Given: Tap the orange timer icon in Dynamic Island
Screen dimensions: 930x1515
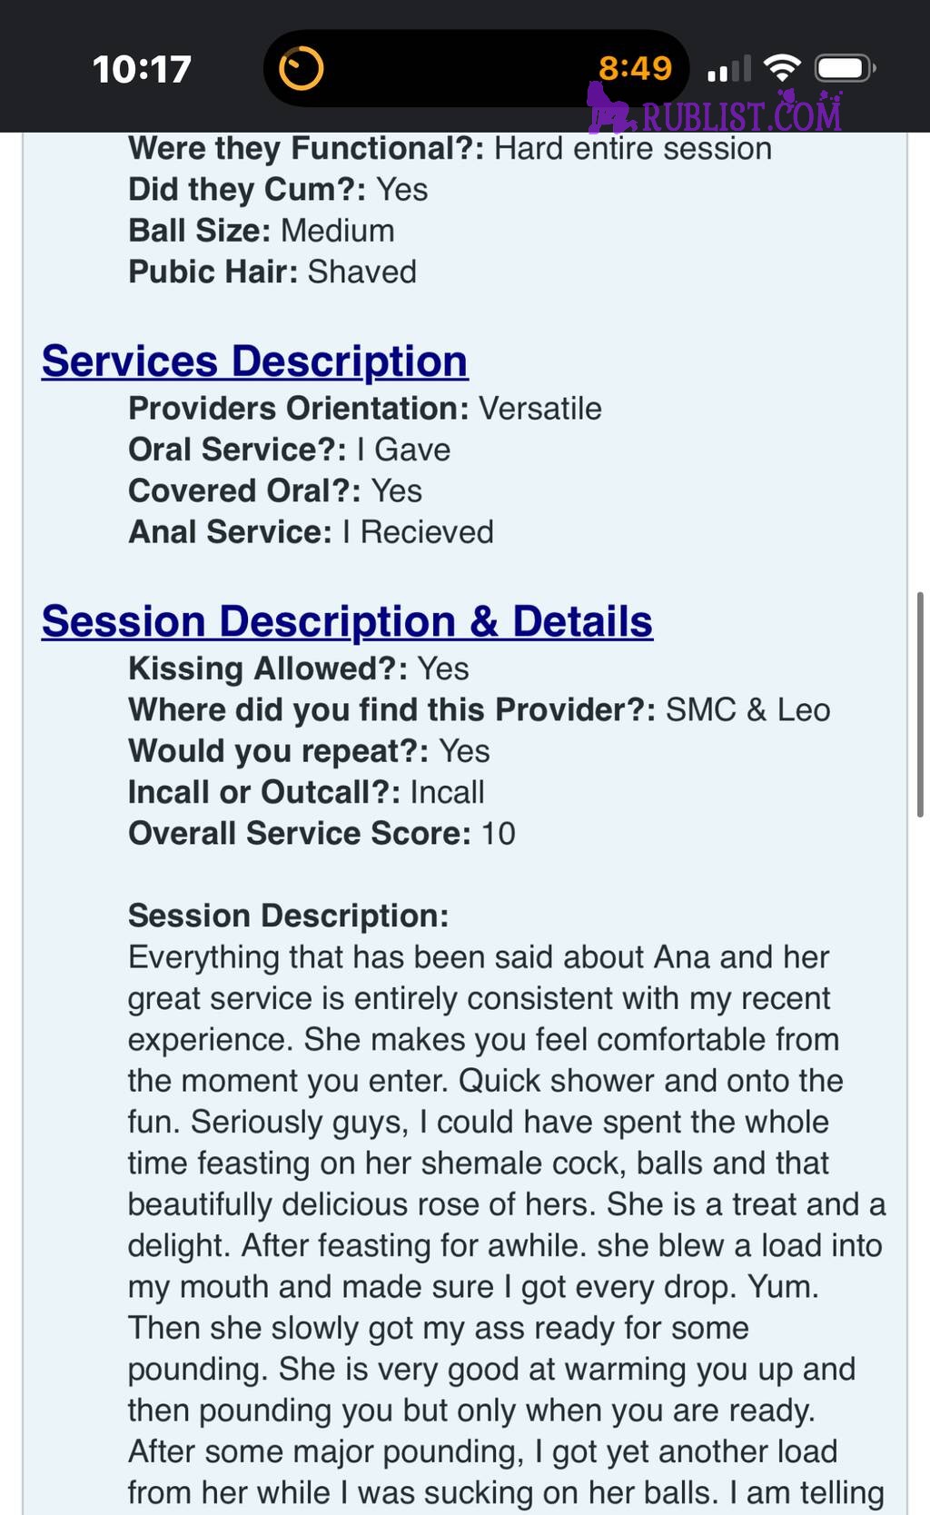Looking at the screenshot, I should click(301, 68).
